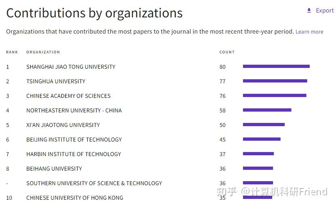Click the Beijing Institute of Technology bar
Viewport: 336px width, 205px height.
pos(262,139)
